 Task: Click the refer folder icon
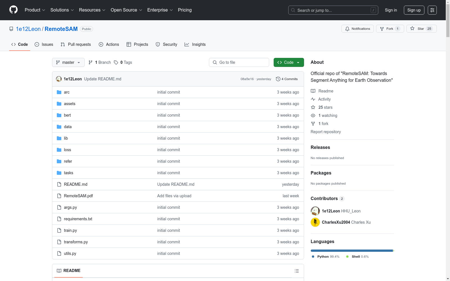pos(59,161)
